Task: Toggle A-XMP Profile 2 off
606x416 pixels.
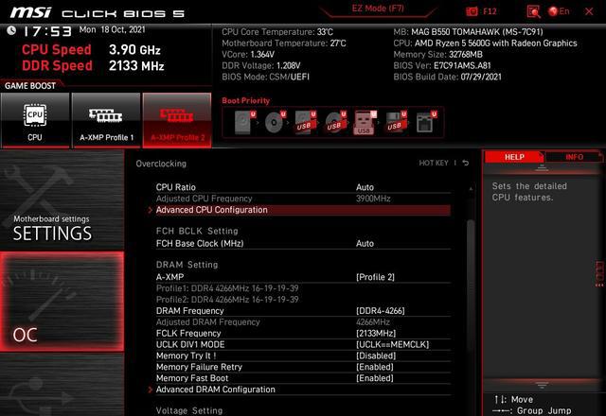Action: coord(177,120)
